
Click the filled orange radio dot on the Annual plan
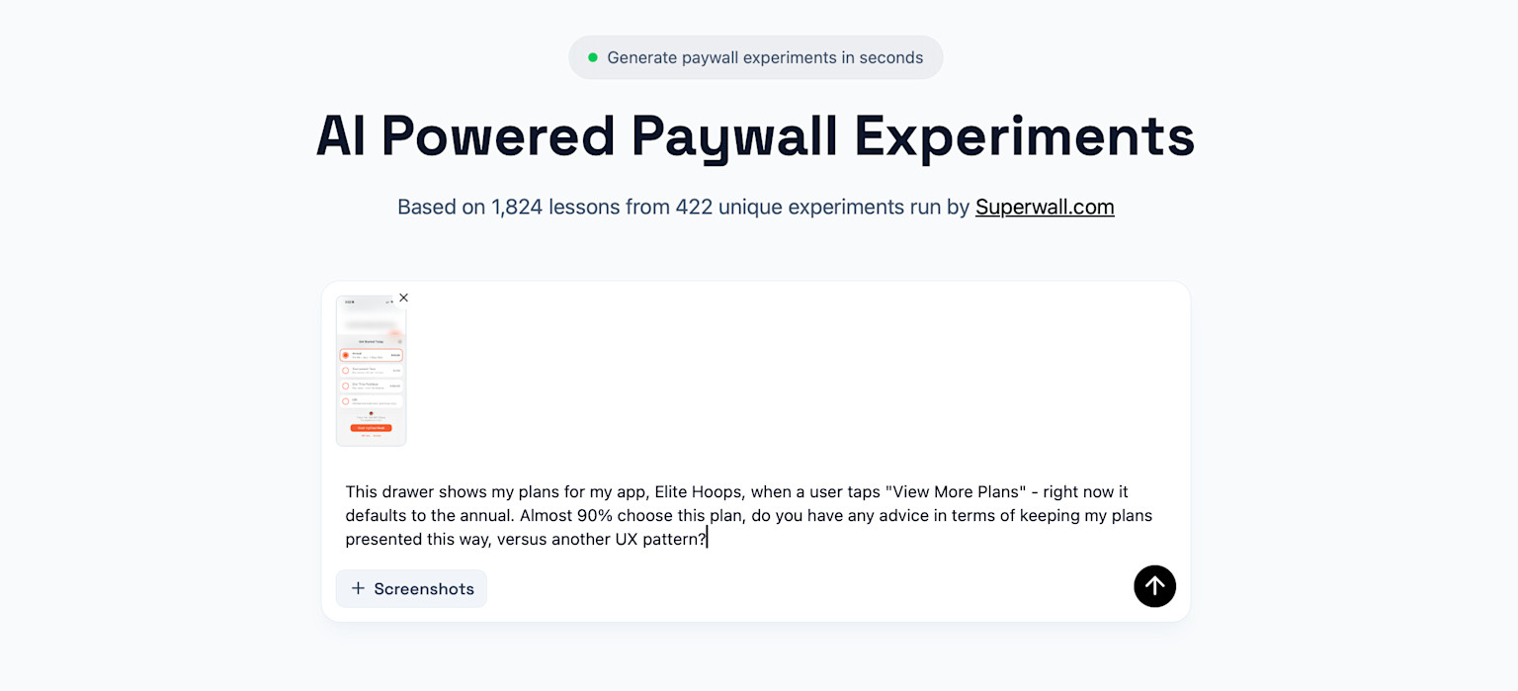point(346,356)
